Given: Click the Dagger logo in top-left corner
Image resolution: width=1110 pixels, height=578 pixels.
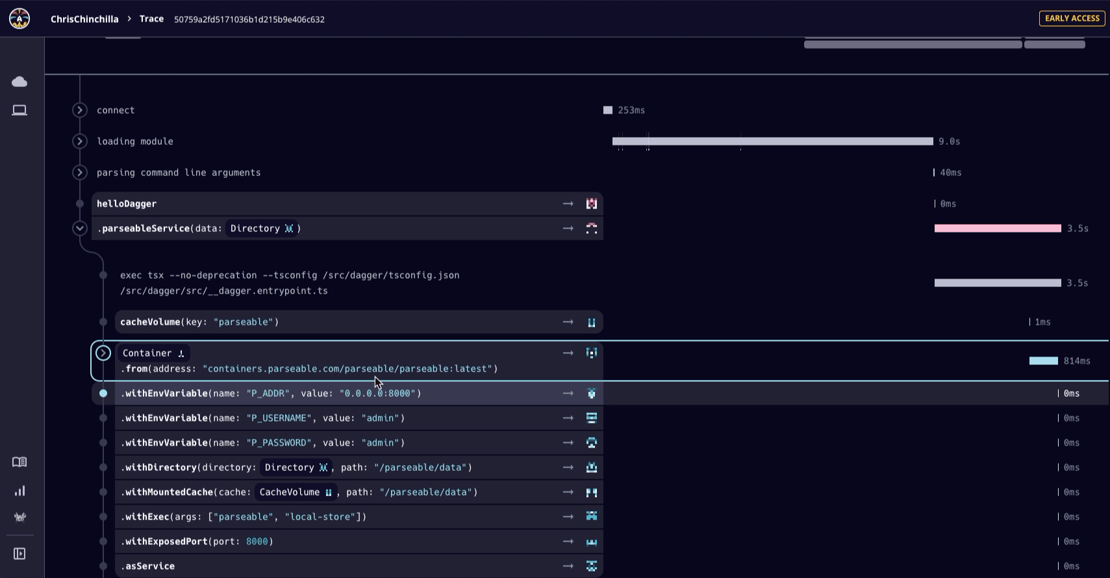Looking at the screenshot, I should tap(19, 19).
